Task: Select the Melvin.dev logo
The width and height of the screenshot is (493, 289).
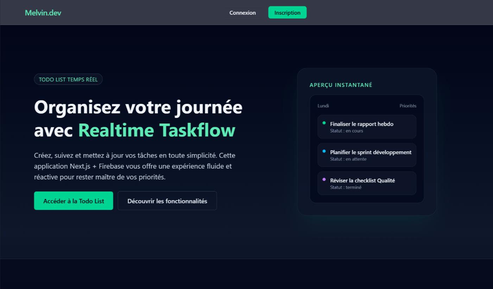Action: 43,12
